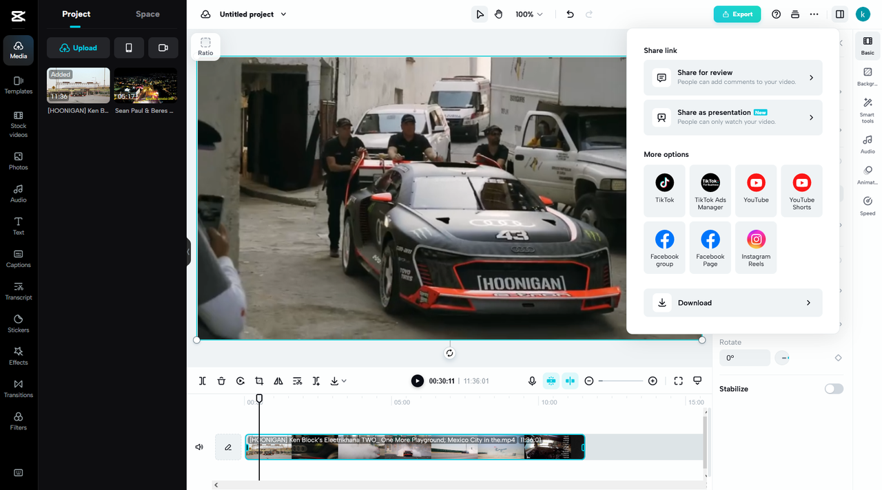Click the rotate angle dial
This screenshot has width=882, height=490.
782,358
